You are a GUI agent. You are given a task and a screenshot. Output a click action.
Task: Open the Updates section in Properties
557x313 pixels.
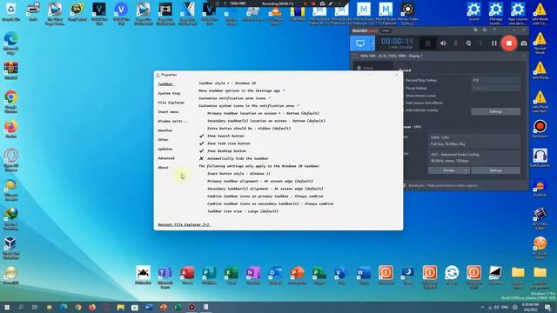tap(165, 149)
